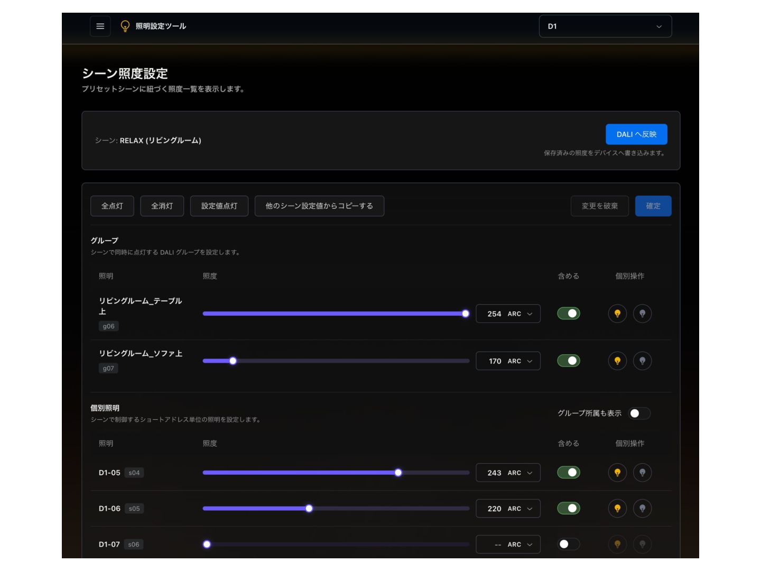Open ARC unit dropdown for D1-07
761x571 pixels.
520,545
